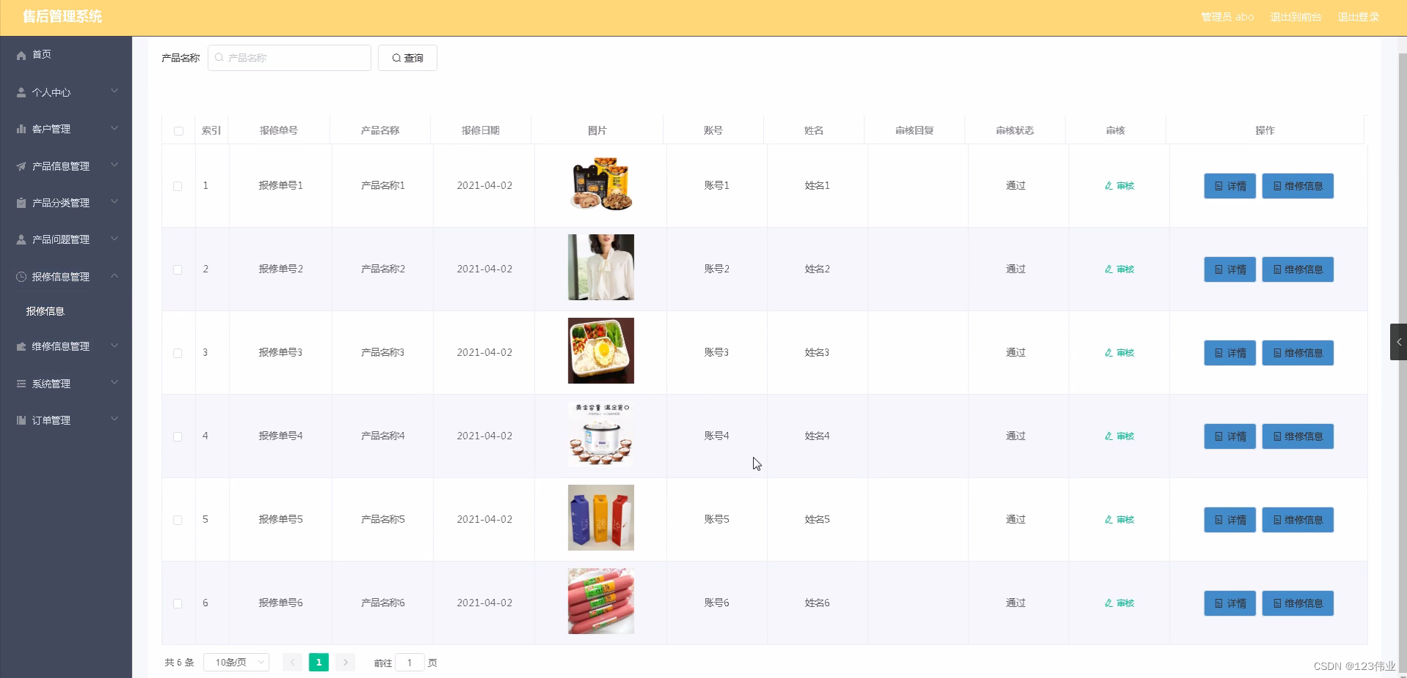Click the 产品名称 search input field
The width and height of the screenshot is (1407, 678).
tap(290, 58)
